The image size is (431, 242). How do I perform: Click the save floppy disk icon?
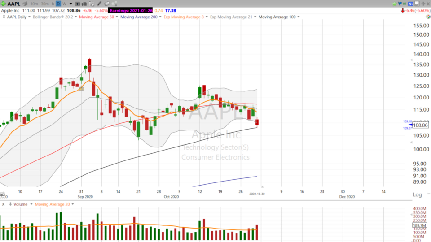point(417,4)
